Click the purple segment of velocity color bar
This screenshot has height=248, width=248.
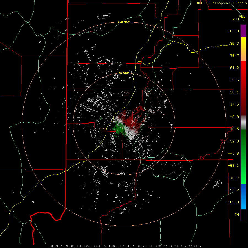coord(243,31)
